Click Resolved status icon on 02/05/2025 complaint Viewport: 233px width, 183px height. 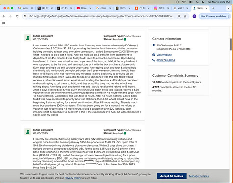pos(125,133)
